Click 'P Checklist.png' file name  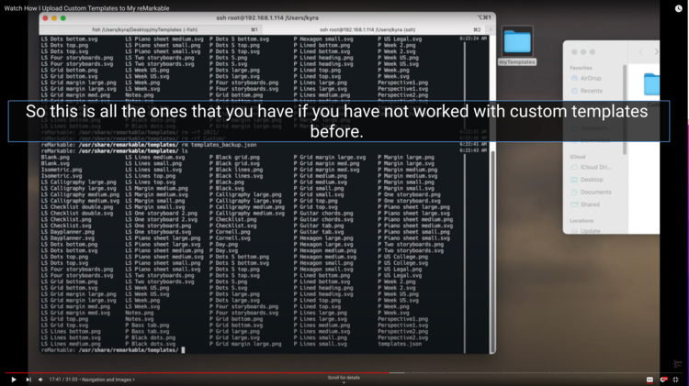click(x=233, y=219)
